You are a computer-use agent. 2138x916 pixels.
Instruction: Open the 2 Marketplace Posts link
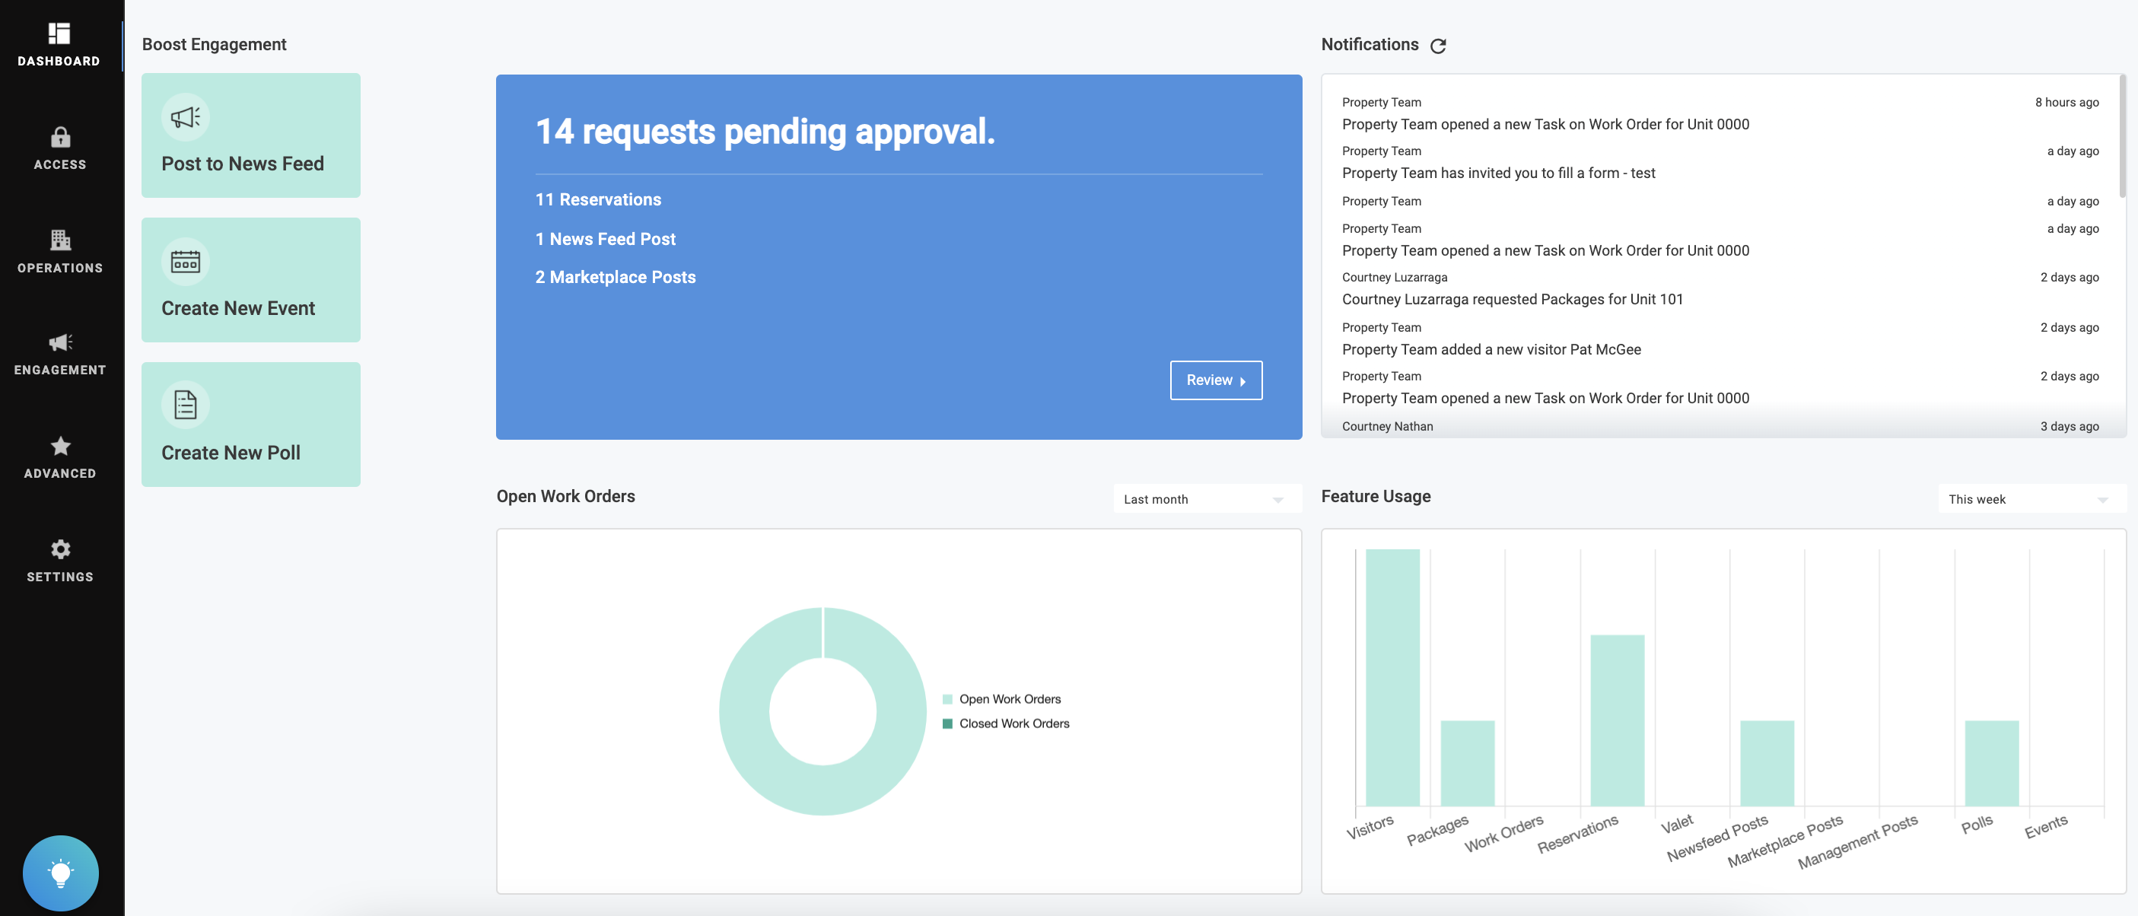[x=615, y=277]
